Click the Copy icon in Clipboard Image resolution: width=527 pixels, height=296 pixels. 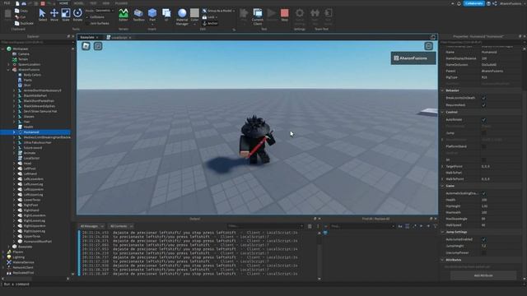click(x=21, y=11)
